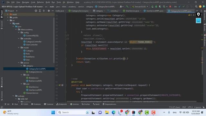The height and width of the screenshot is (116, 206).
Task: Click Expand All in Project panel
Action: coord(40,11)
